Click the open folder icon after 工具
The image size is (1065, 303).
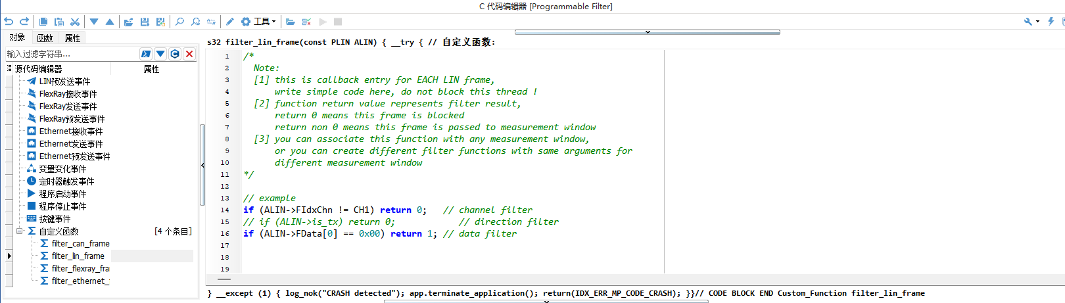291,22
